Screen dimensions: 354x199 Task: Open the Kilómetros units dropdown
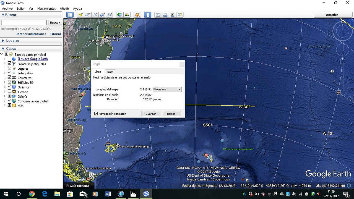[167, 90]
